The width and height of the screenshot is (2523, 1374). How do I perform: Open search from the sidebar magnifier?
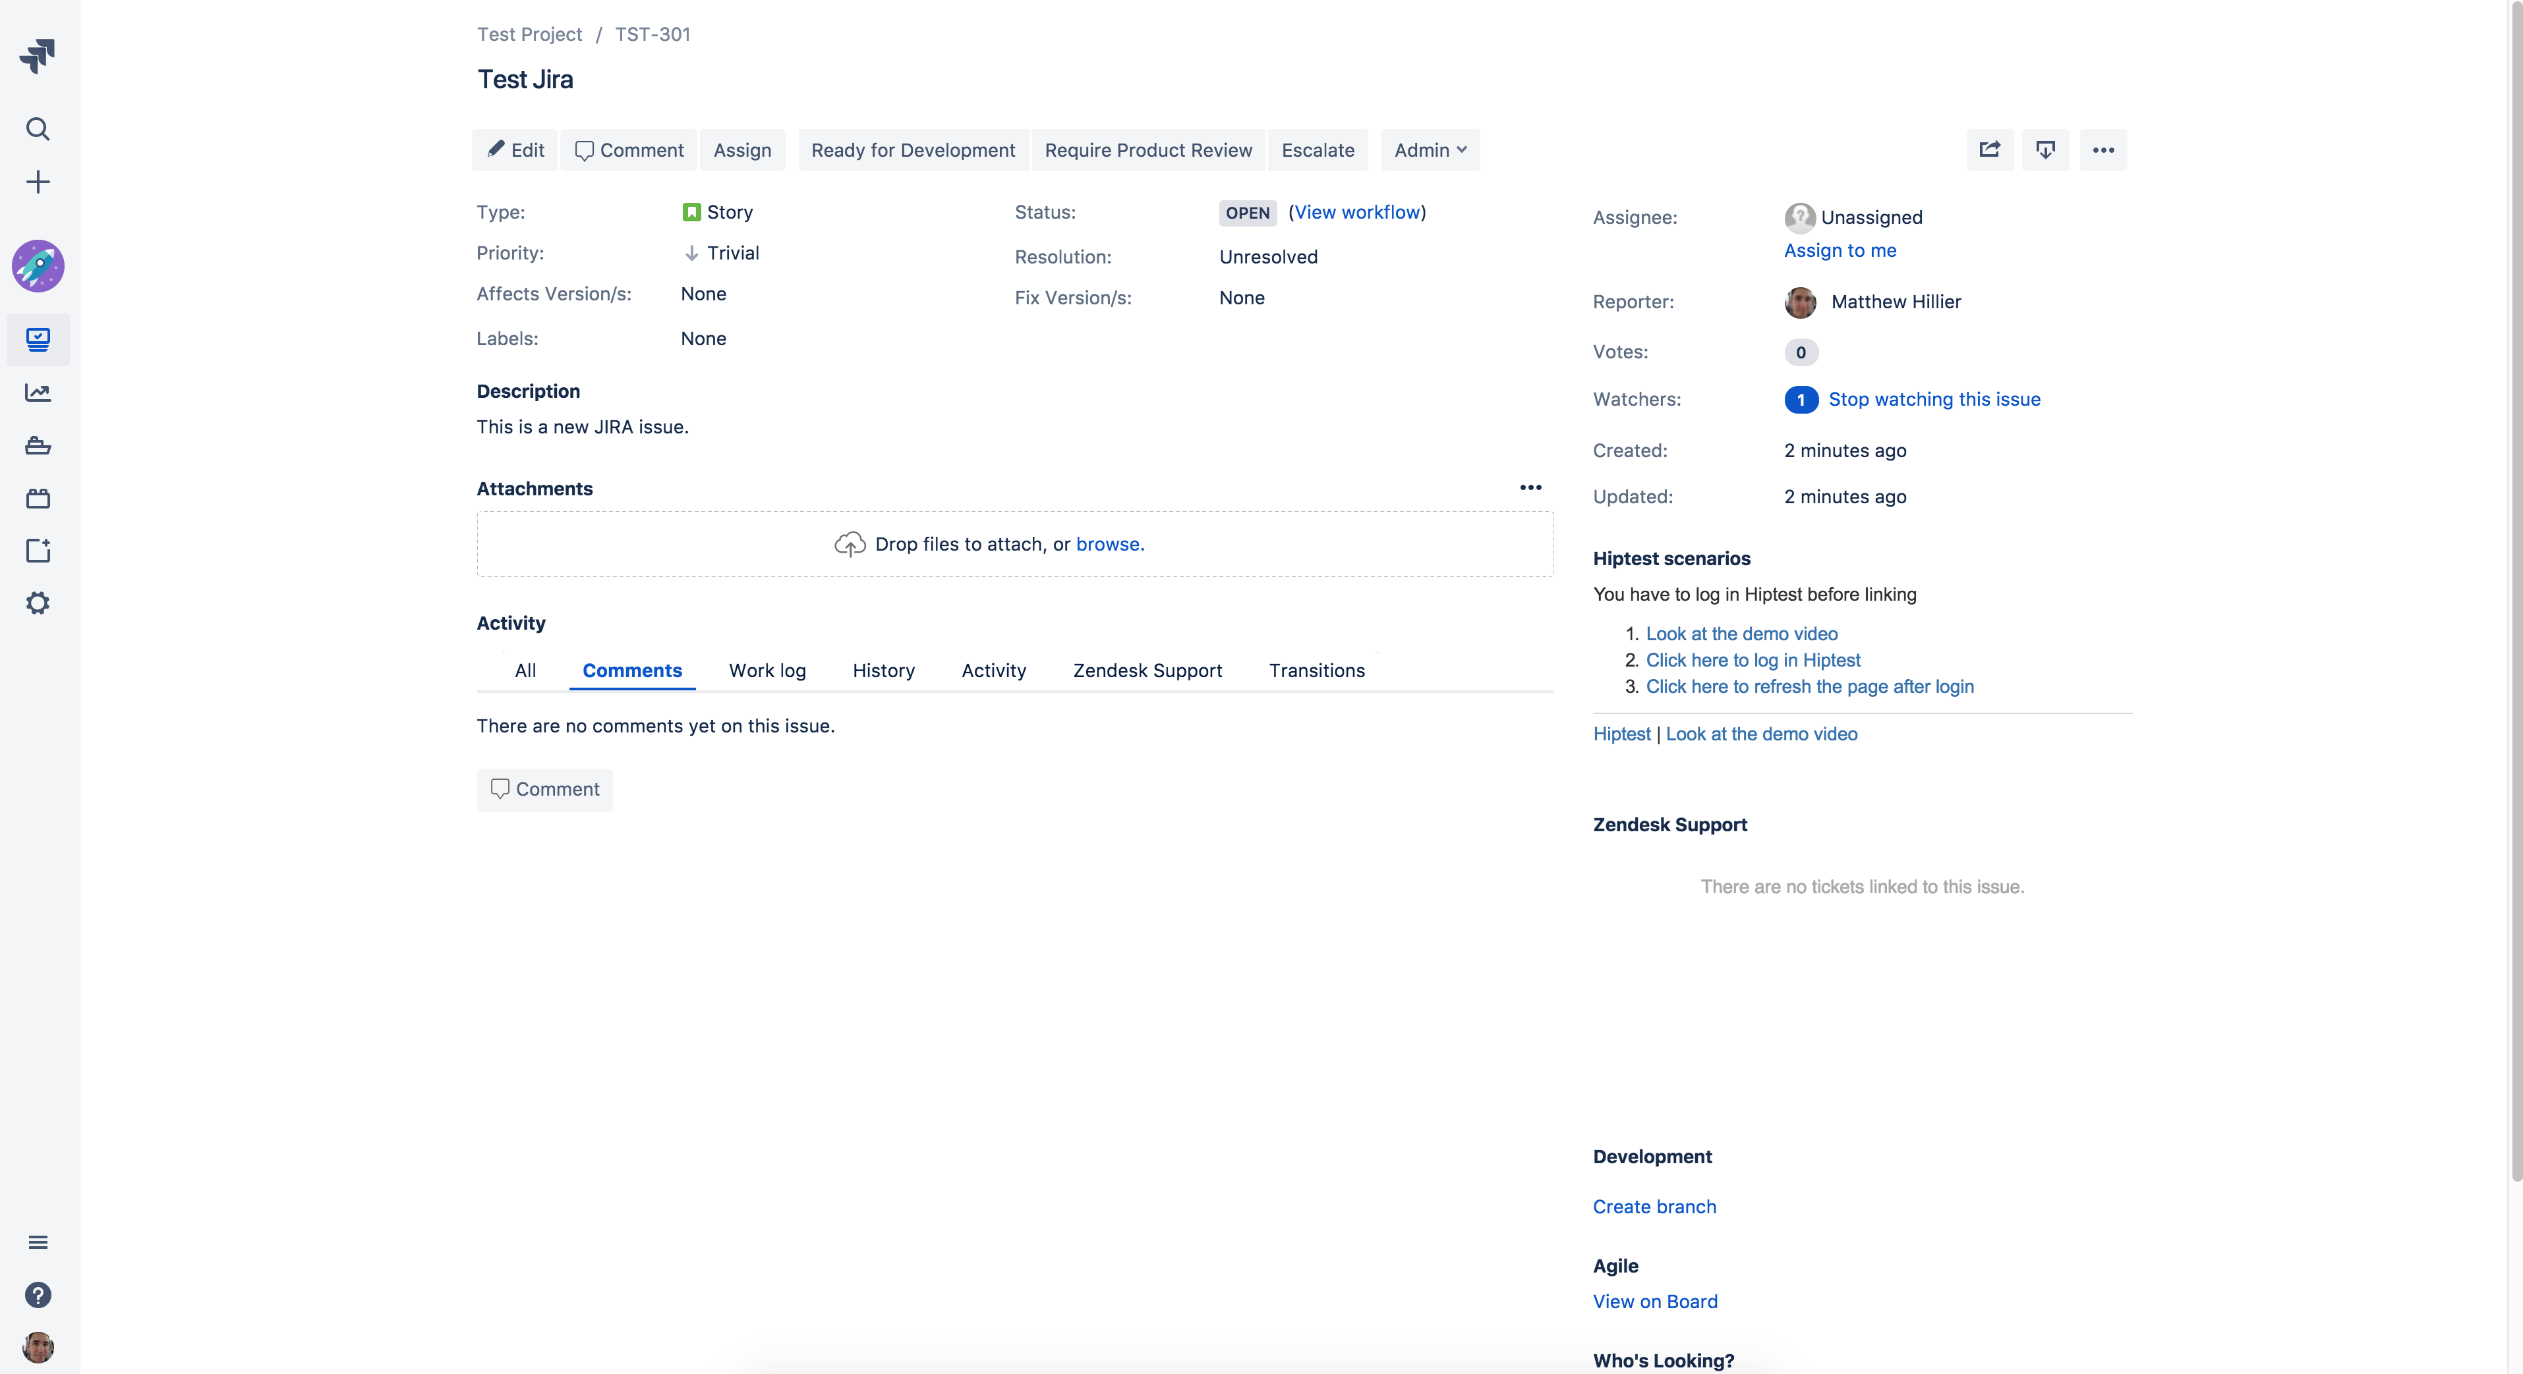37,128
